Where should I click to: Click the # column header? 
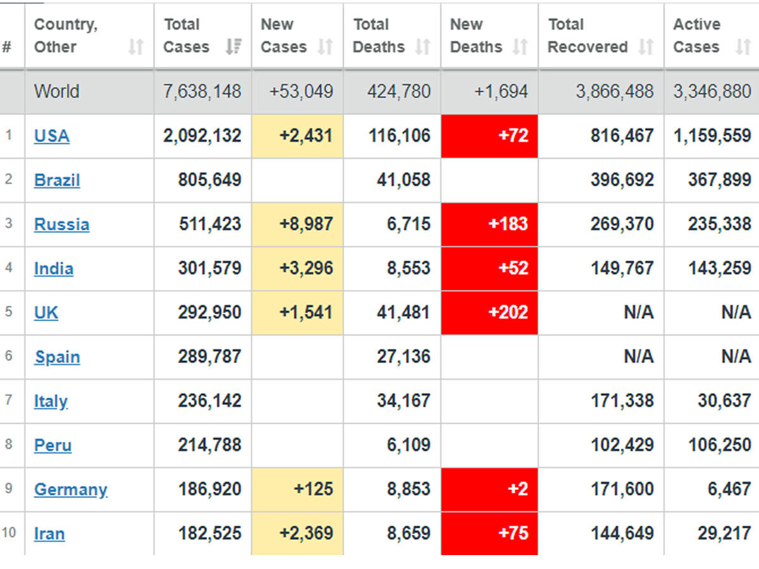click(x=7, y=47)
